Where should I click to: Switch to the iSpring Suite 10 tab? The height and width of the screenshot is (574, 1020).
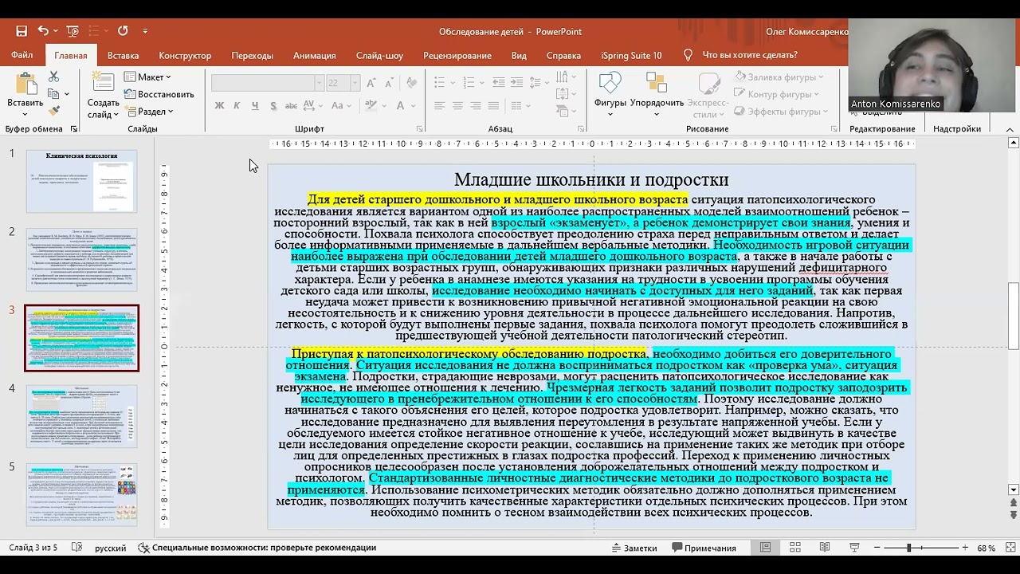click(631, 55)
